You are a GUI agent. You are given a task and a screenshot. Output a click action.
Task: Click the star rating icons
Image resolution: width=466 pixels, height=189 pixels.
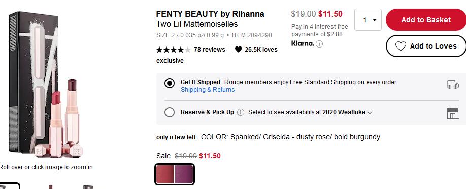tap(174, 50)
